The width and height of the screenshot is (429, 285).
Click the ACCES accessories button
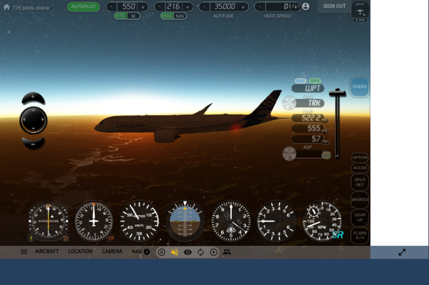click(x=360, y=168)
